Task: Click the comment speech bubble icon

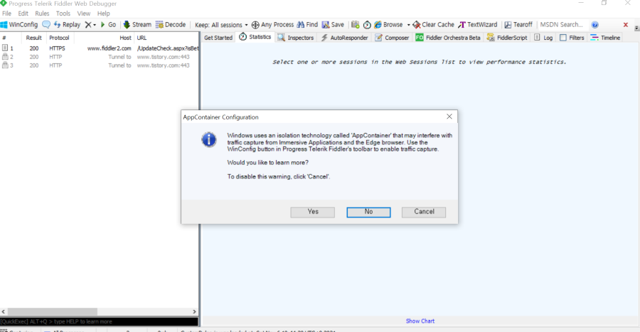Action: pos(46,24)
